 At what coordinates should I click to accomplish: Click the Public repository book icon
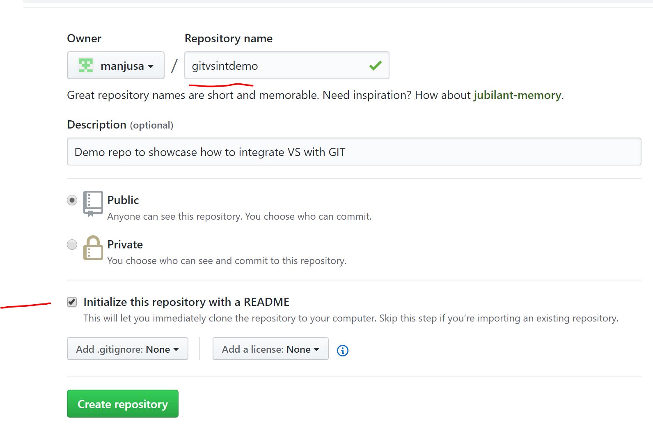point(93,203)
